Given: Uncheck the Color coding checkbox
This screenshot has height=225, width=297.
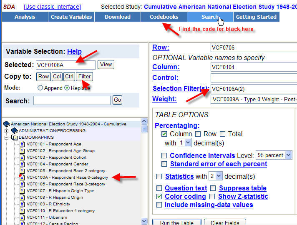Looking at the screenshot, I should 159,196.
